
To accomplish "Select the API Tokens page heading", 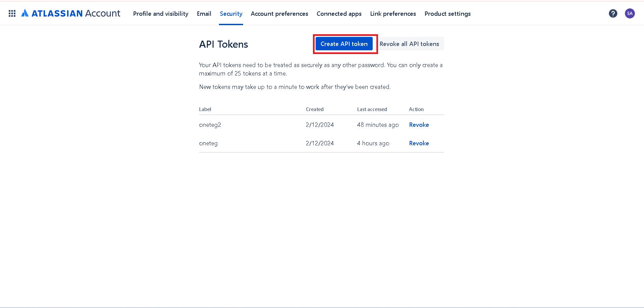I will (x=223, y=44).
